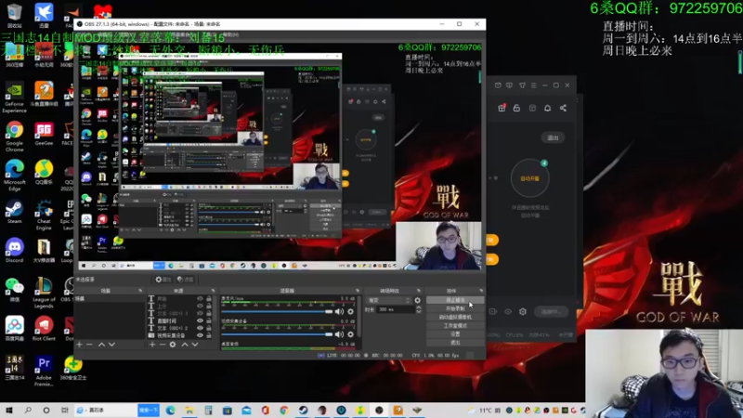The height and width of the screenshot is (418, 743).
Task: Adjust the 视频采集设备 volume slider
Action: point(277,334)
